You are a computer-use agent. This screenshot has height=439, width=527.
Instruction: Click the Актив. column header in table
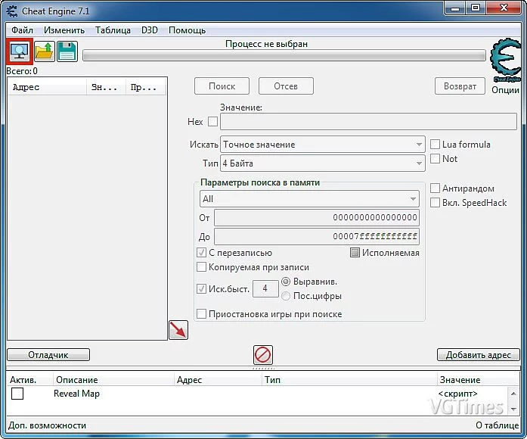pos(29,380)
